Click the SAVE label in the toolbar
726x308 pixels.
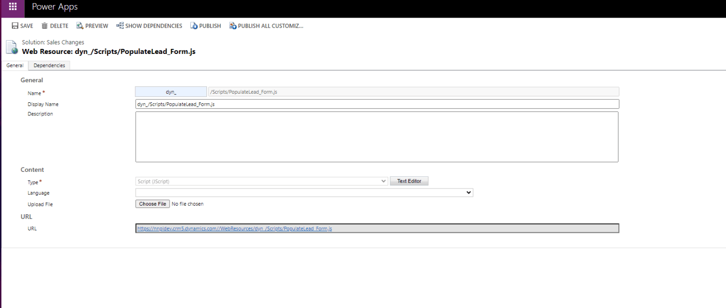coord(27,26)
